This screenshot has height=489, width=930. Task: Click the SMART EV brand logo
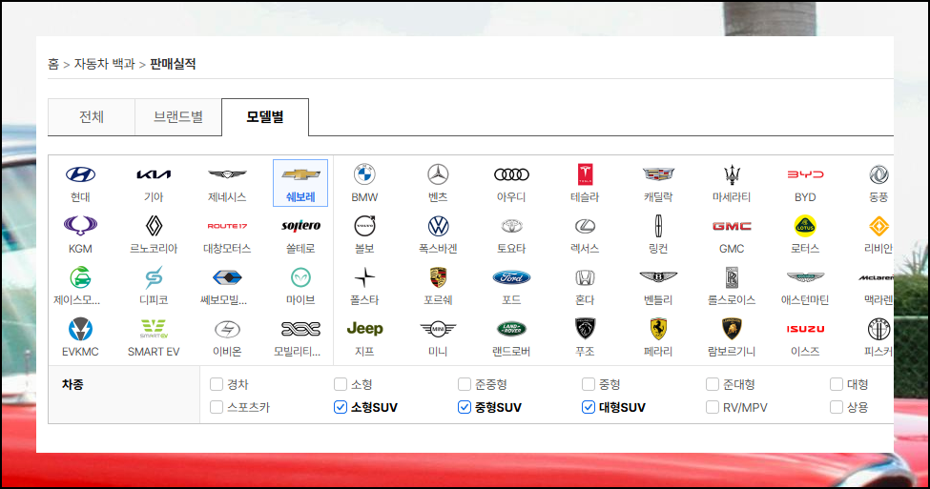pos(154,328)
